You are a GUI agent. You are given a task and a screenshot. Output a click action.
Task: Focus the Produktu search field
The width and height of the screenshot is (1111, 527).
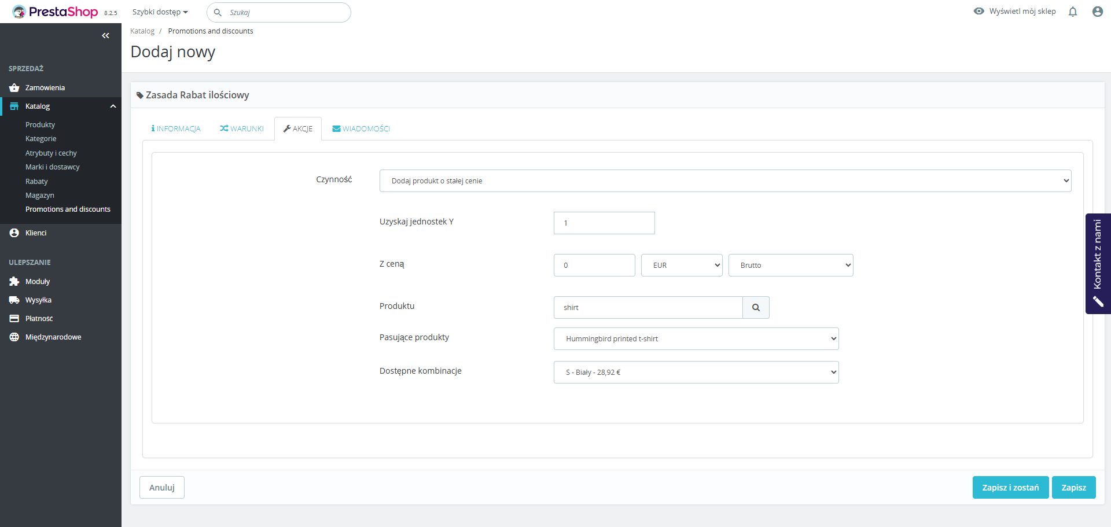click(648, 308)
